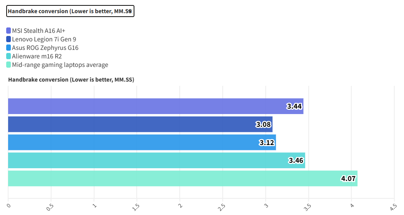
Task: Click the chart title above the bars
Action: [70, 80]
